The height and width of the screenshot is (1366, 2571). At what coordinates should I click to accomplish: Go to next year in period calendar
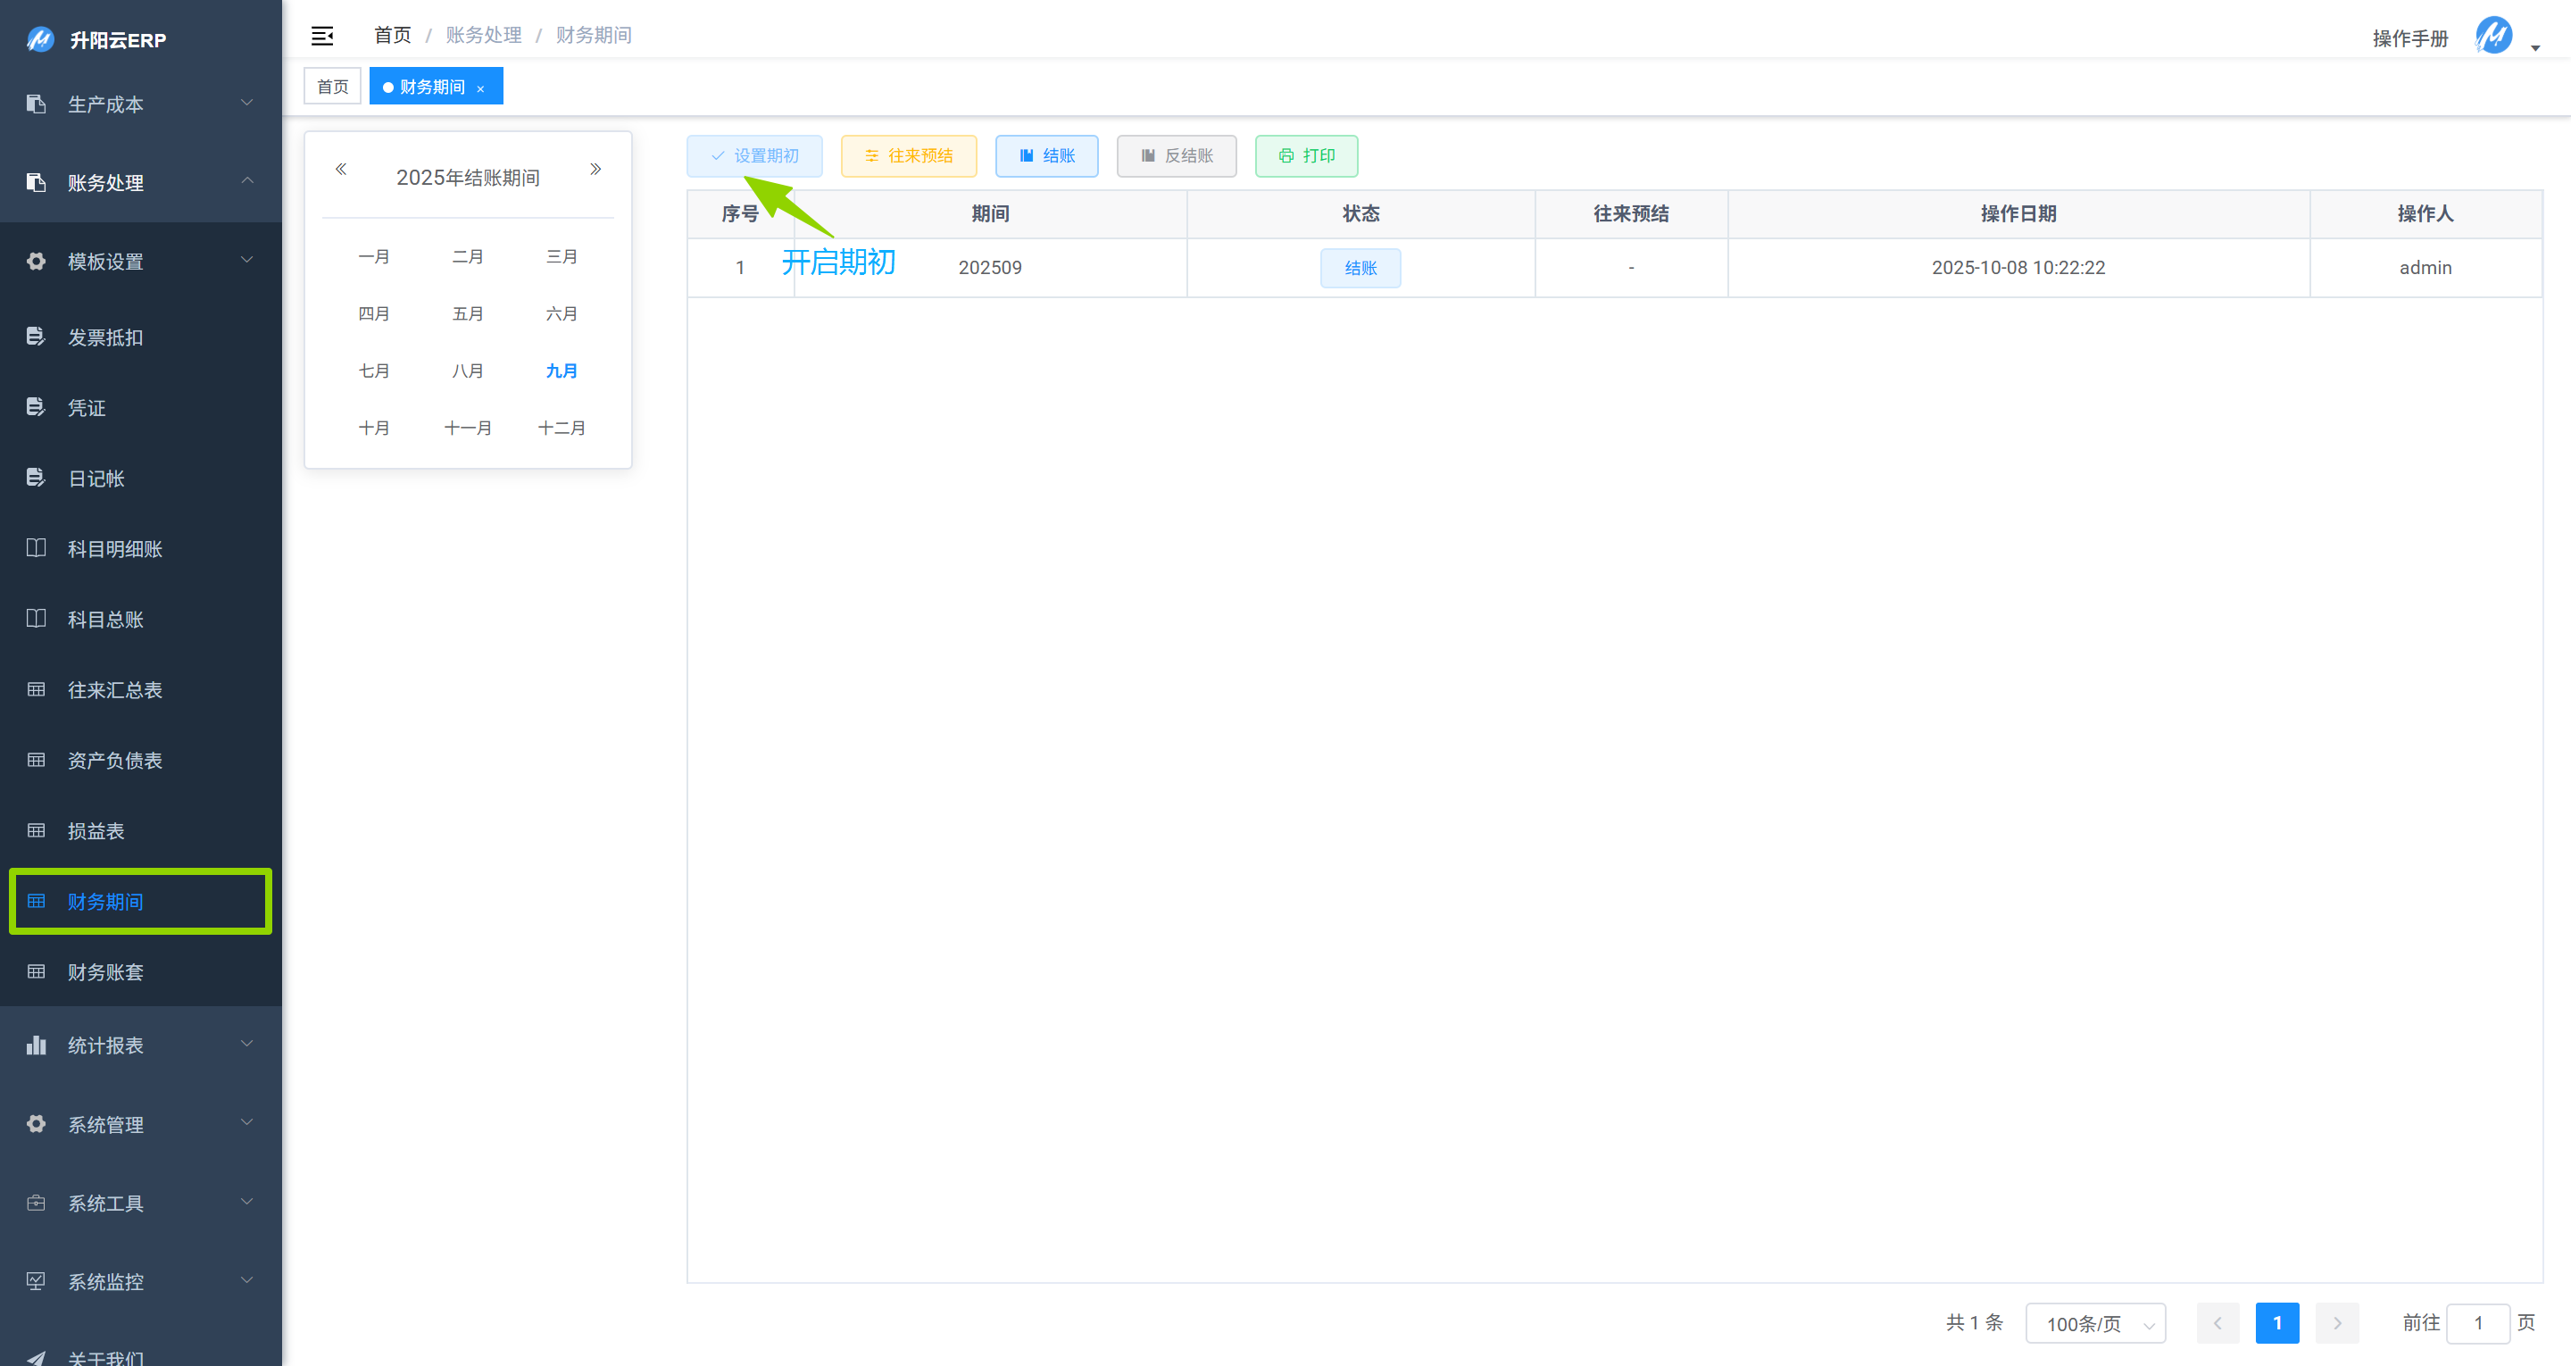595,169
